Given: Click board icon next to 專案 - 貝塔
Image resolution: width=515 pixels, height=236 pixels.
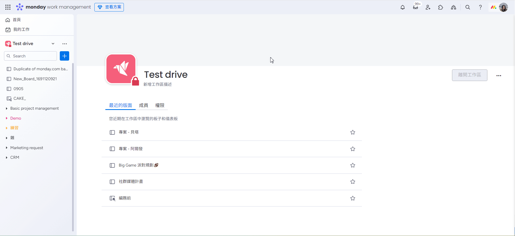Looking at the screenshot, I should (x=112, y=132).
